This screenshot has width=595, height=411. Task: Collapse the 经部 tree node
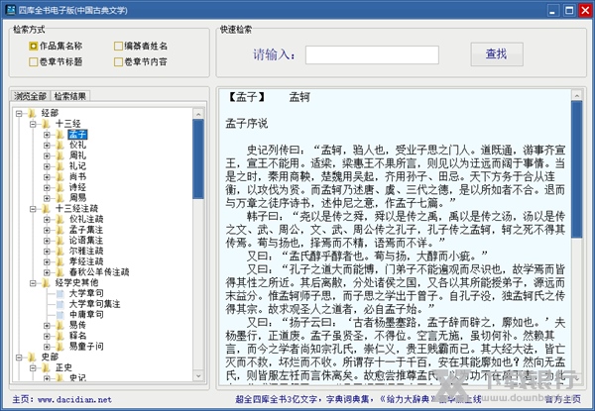[x=19, y=113]
